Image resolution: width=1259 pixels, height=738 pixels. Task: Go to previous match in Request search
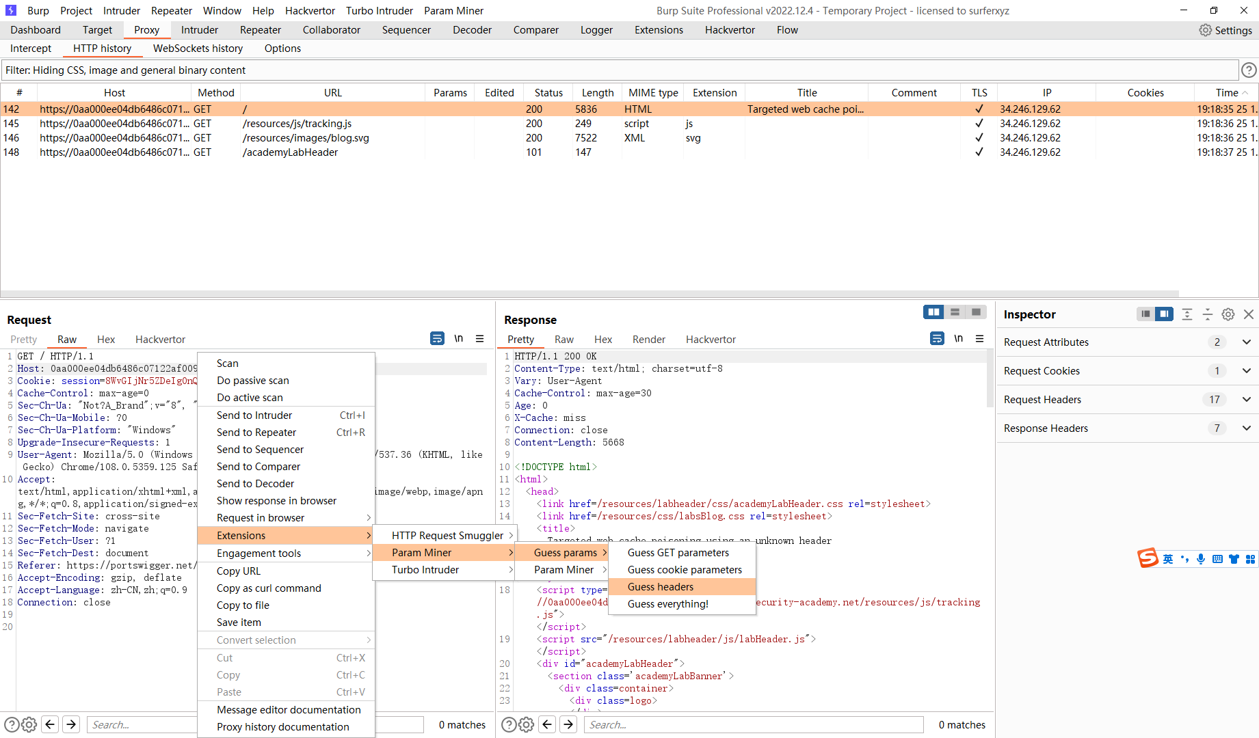[50, 724]
